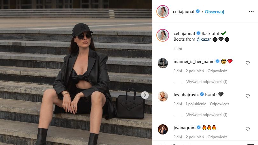Go to next photo with arrow

pos(145,95)
